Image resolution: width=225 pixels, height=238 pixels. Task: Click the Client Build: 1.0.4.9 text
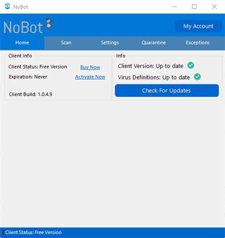(30, 95)
